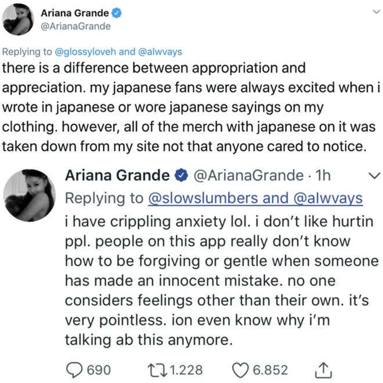383x383 pixels.
Task: Retweet the crippling anxiety tweet
Action: click(x=157, y=370)
